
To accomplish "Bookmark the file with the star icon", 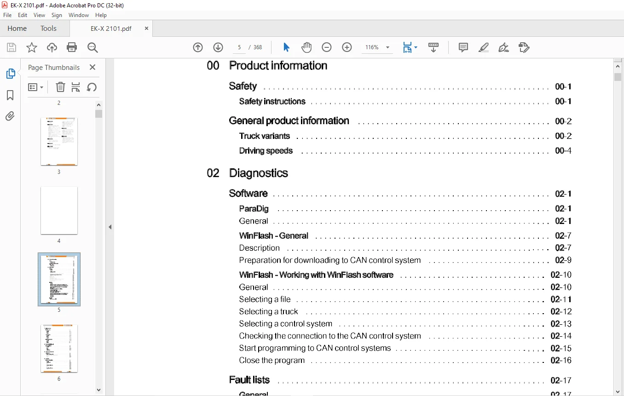I will 31,47.
